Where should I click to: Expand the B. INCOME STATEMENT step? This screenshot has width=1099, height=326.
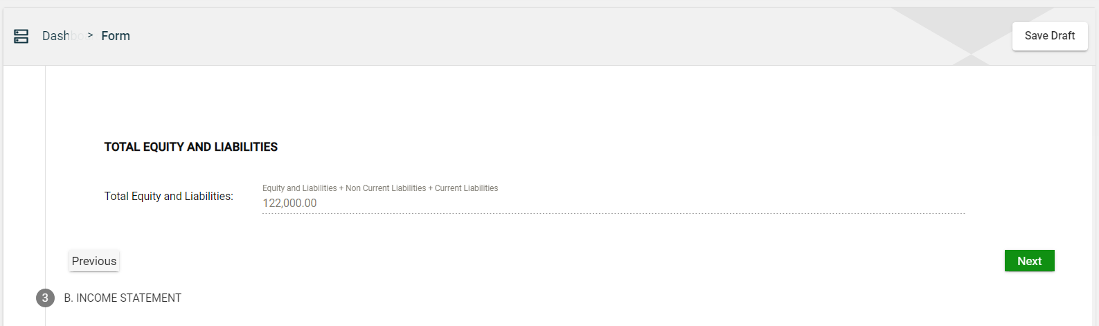tap(123, 298)
